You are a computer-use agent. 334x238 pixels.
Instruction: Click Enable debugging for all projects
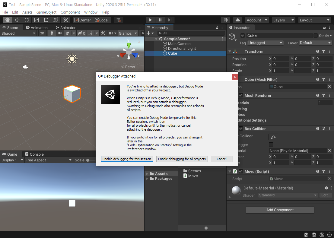(182, 159)
